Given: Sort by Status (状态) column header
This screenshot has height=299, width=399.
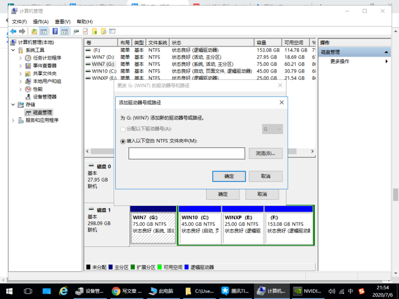Looking at the screenshot, I should (x=212, y=43).
